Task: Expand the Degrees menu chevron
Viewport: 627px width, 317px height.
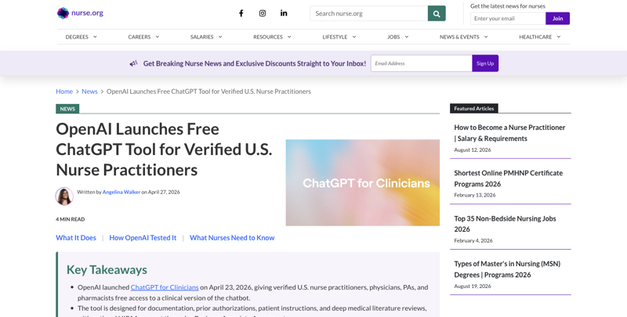Action: 95,37
